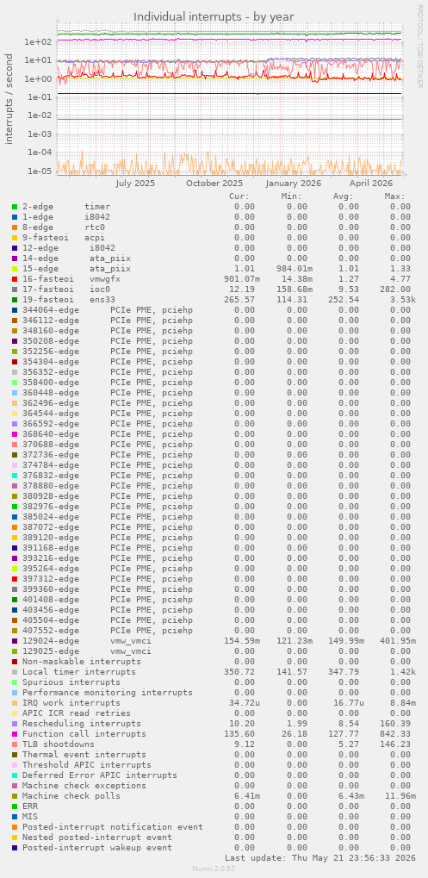Viewport: 428px width, 878px height.
Task: Click the green swatch for 2-edge timer
Action: pyautogui.click(x=15, y=207)
